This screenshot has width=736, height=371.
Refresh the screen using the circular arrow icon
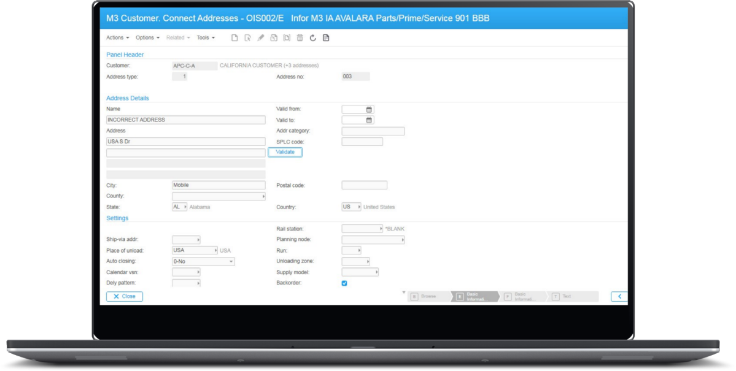[x=312, y=38]
